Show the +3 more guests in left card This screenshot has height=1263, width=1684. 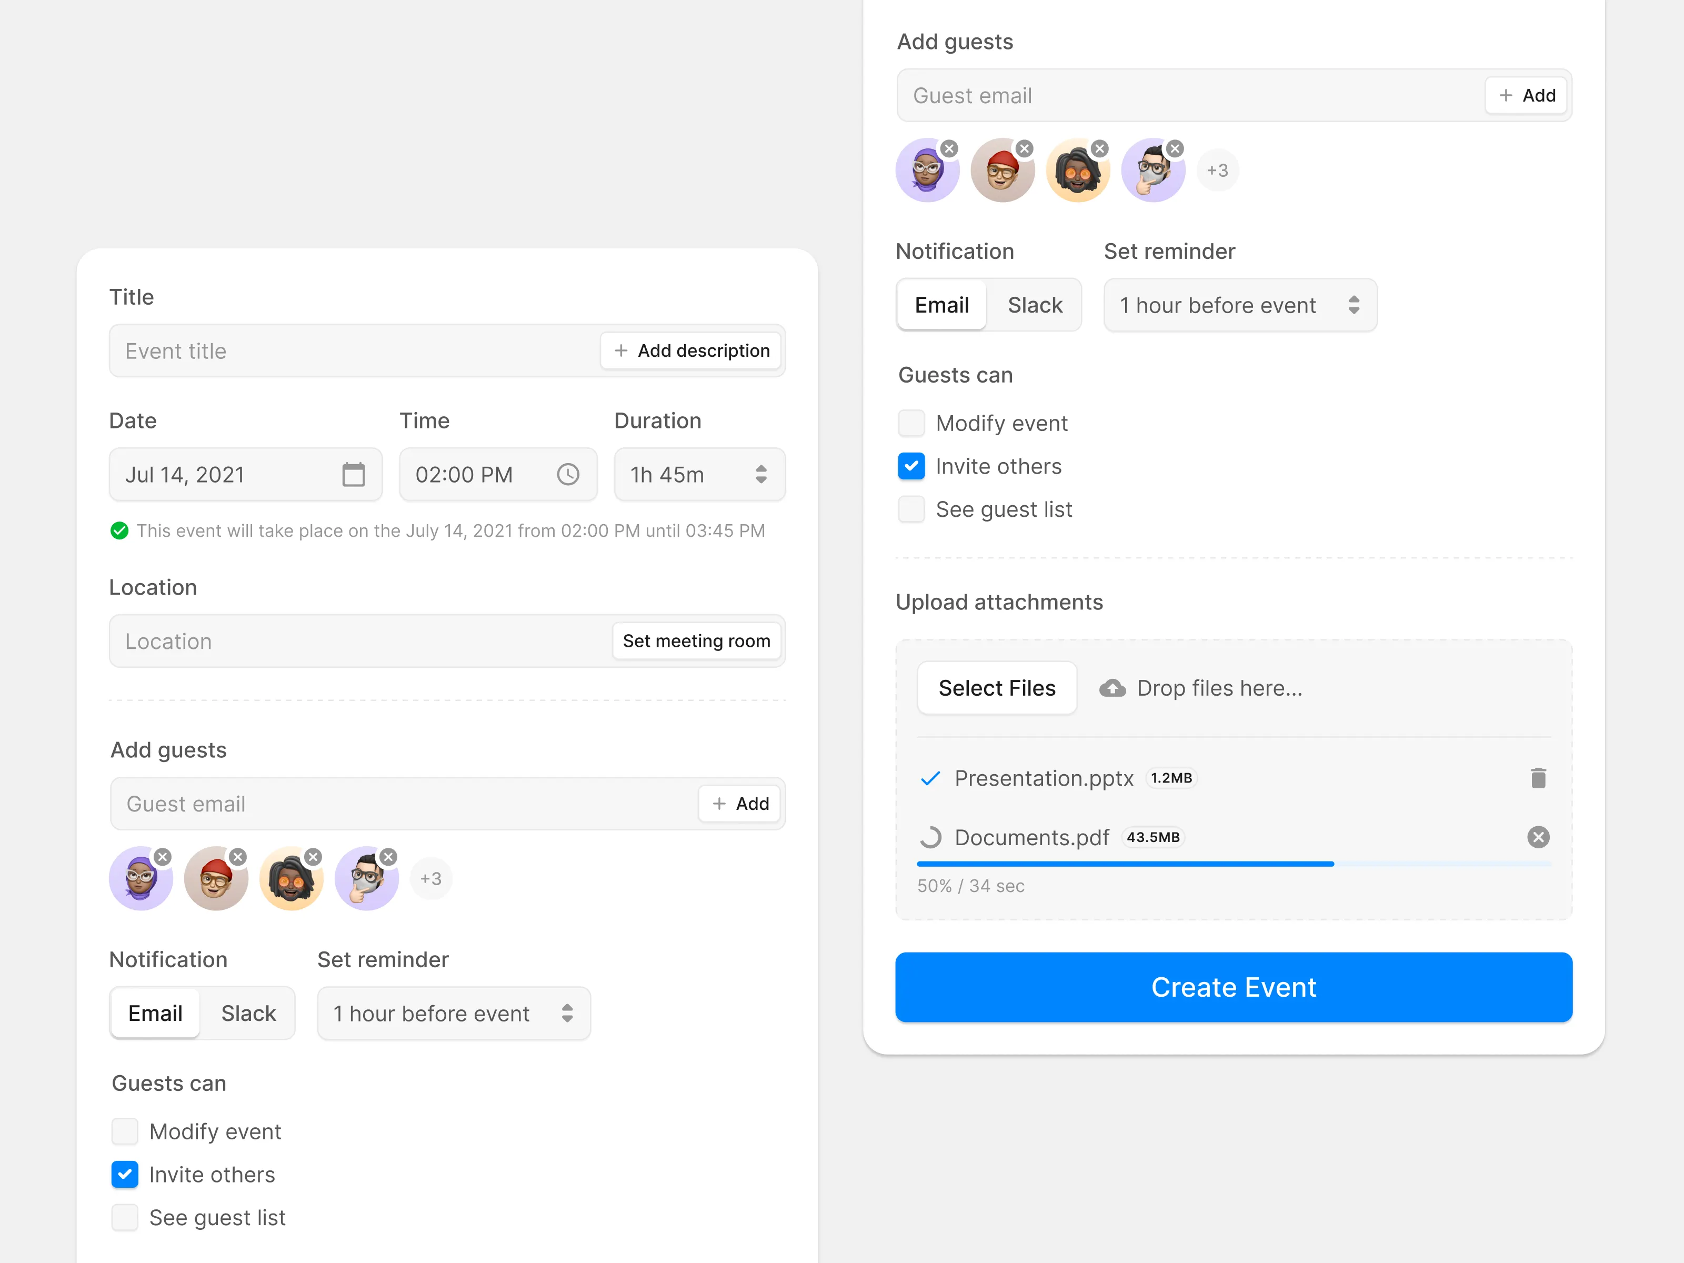(431, 878)
